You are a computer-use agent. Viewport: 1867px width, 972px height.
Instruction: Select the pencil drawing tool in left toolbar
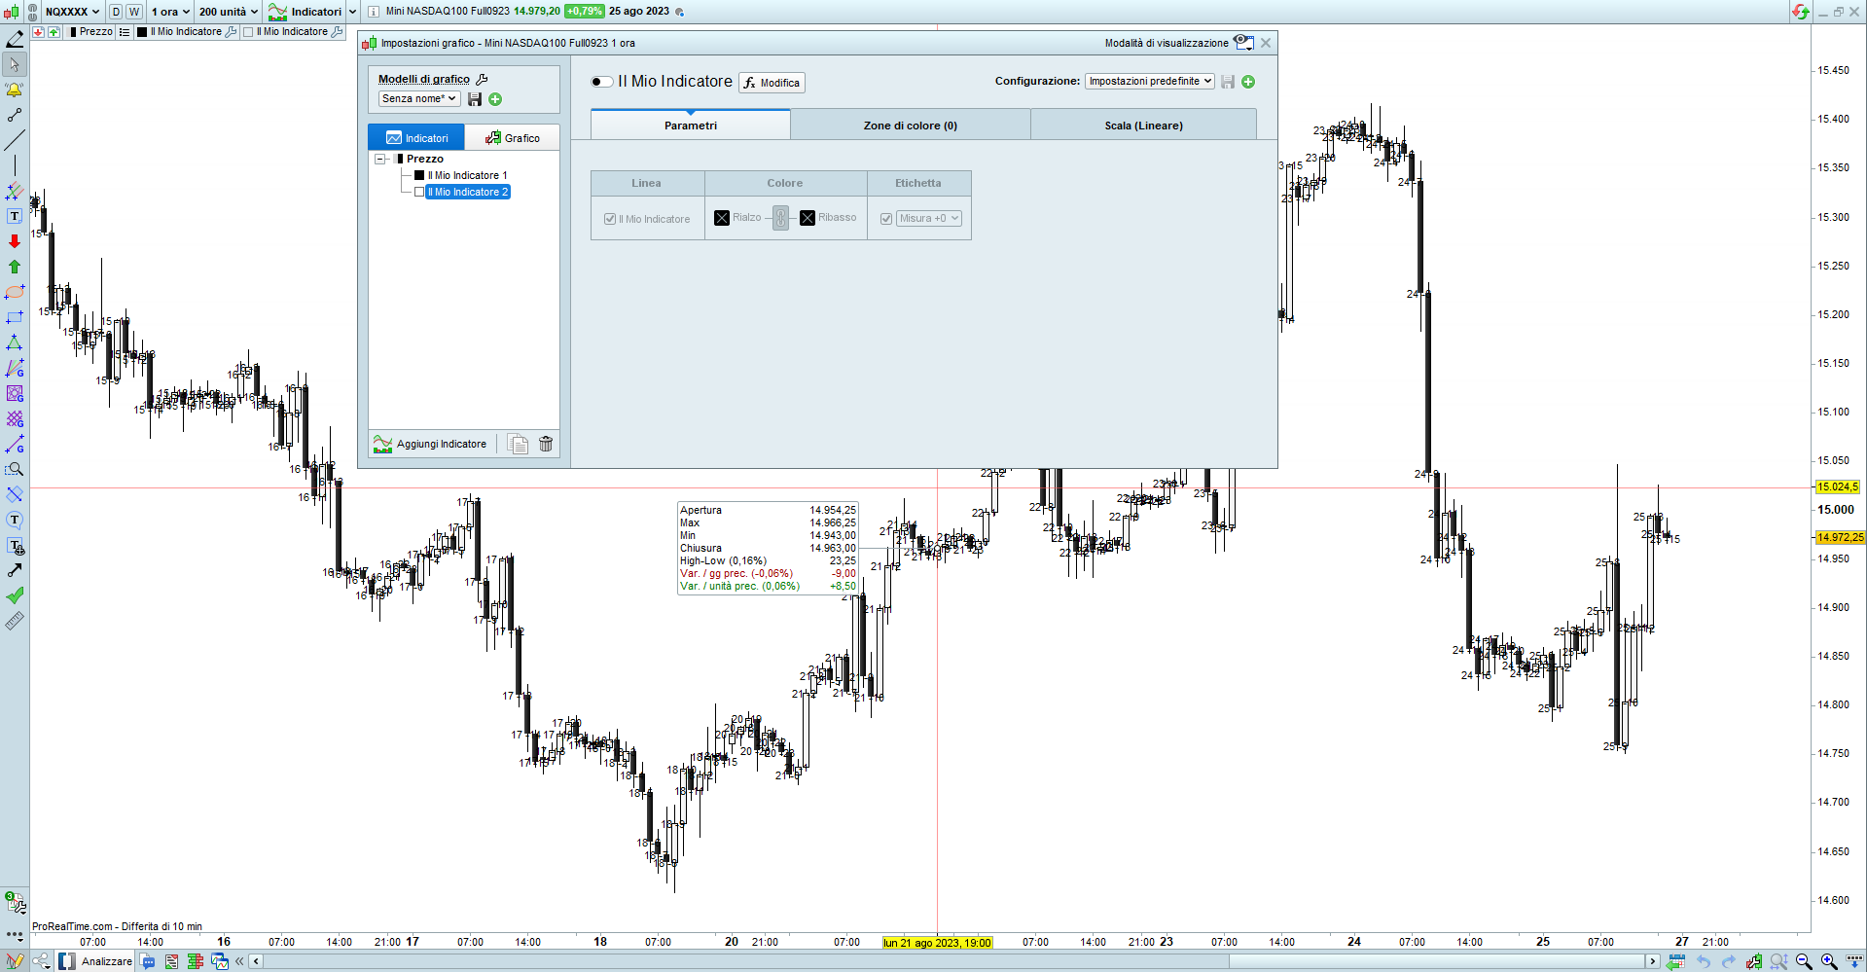(x=15, y=39)
